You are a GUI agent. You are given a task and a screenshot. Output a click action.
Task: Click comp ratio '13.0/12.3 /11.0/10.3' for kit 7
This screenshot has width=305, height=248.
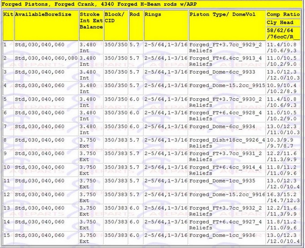click(283, 129)
